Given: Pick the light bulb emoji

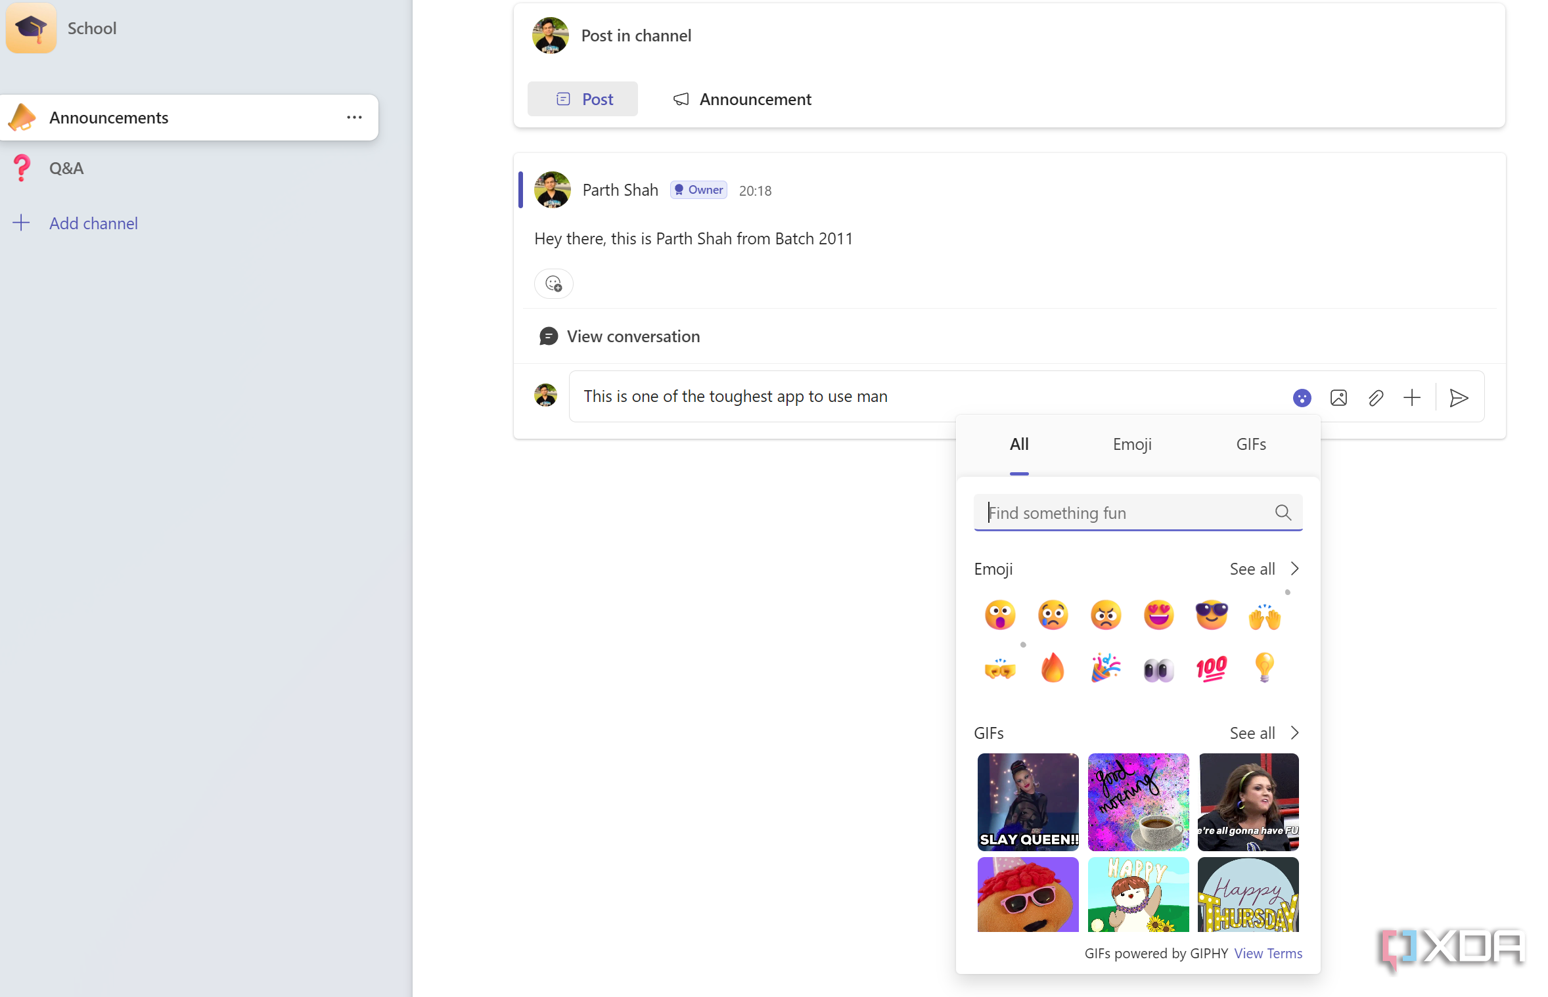Looking at the screenshot, I should click(1264, 668).
